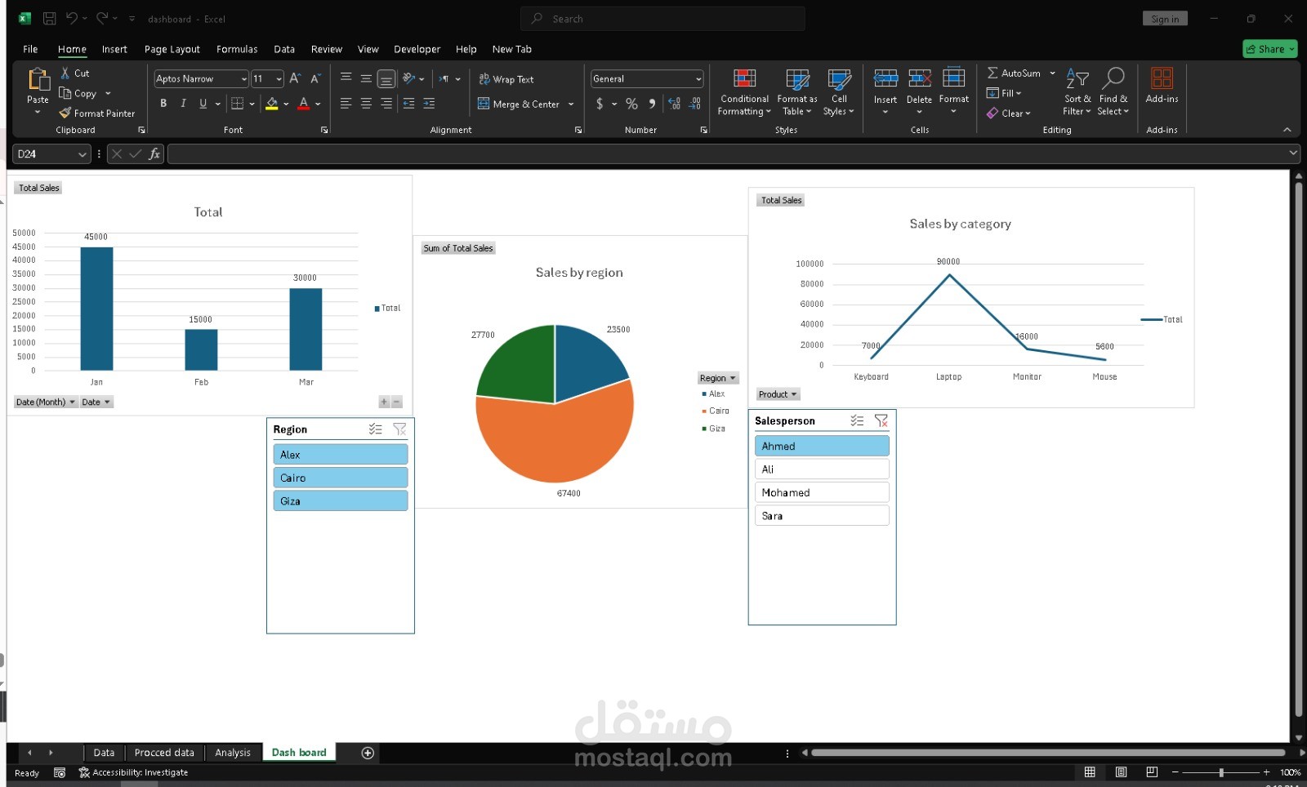The image size is (1307, 787).
Task: Toggle Wrap Text
Action: (x=506, y=79)
